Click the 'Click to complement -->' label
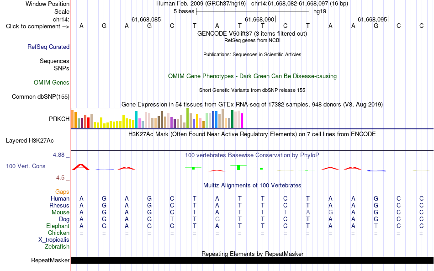This screenshot has height=271, width=434. coord(37,27)
